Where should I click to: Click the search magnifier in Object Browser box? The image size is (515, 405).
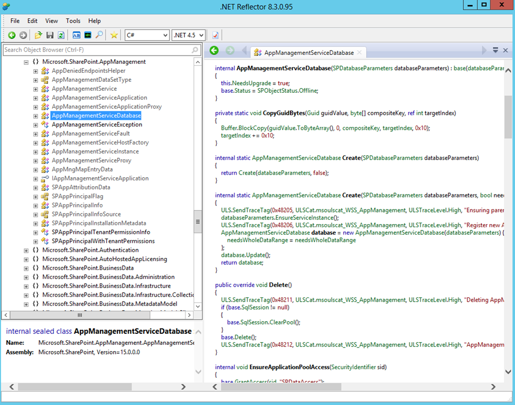pos(195,50)
